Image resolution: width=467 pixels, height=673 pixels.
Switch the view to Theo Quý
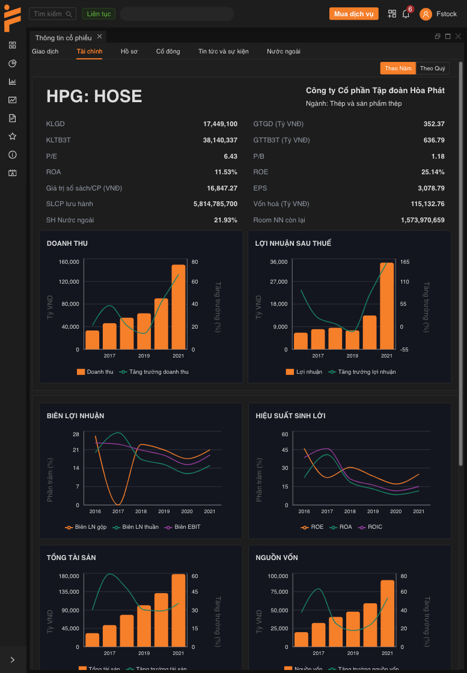pos(433,69)
